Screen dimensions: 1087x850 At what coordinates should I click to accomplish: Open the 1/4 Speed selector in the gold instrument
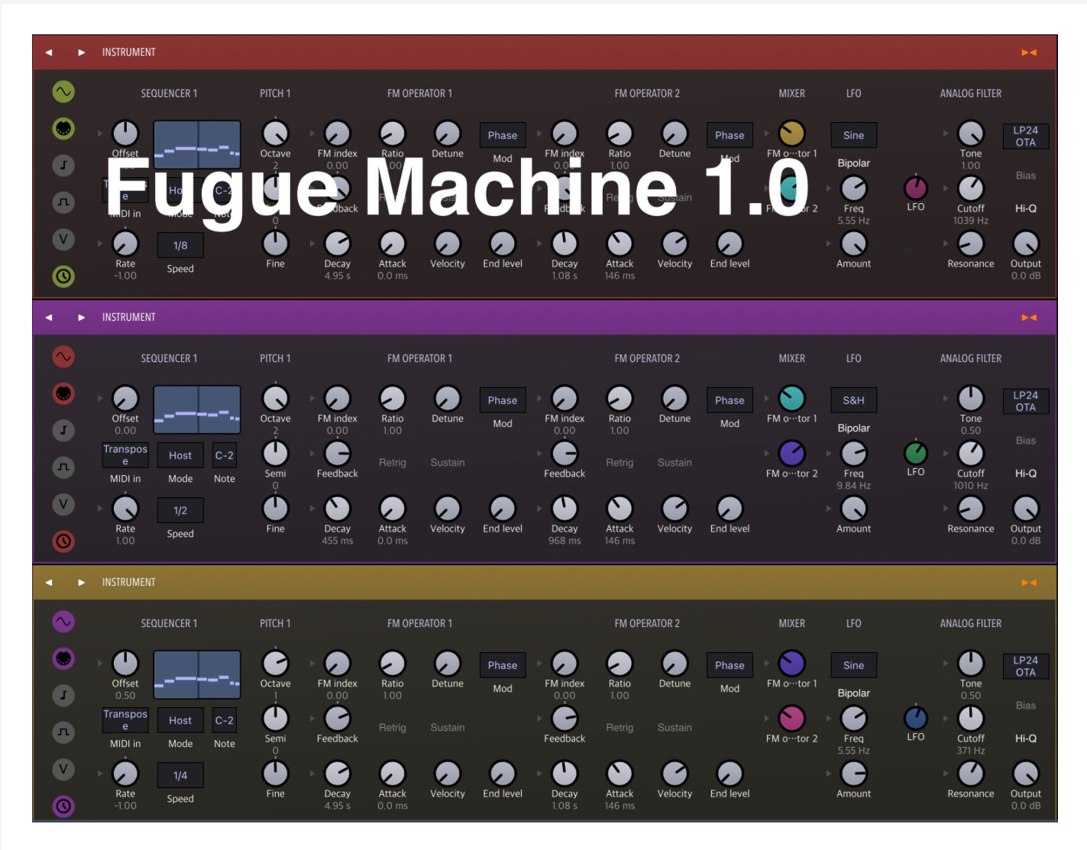pyautogui.click(x=180, y=776)
